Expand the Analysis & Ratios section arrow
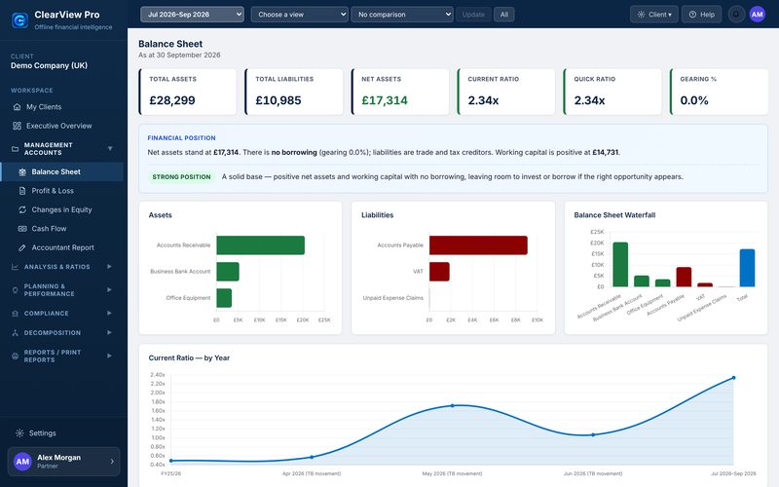 (109, 267)
